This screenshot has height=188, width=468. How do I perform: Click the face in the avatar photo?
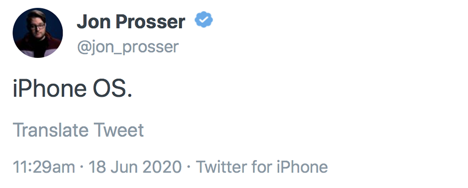pyautogui.click(x=37, y=26)
